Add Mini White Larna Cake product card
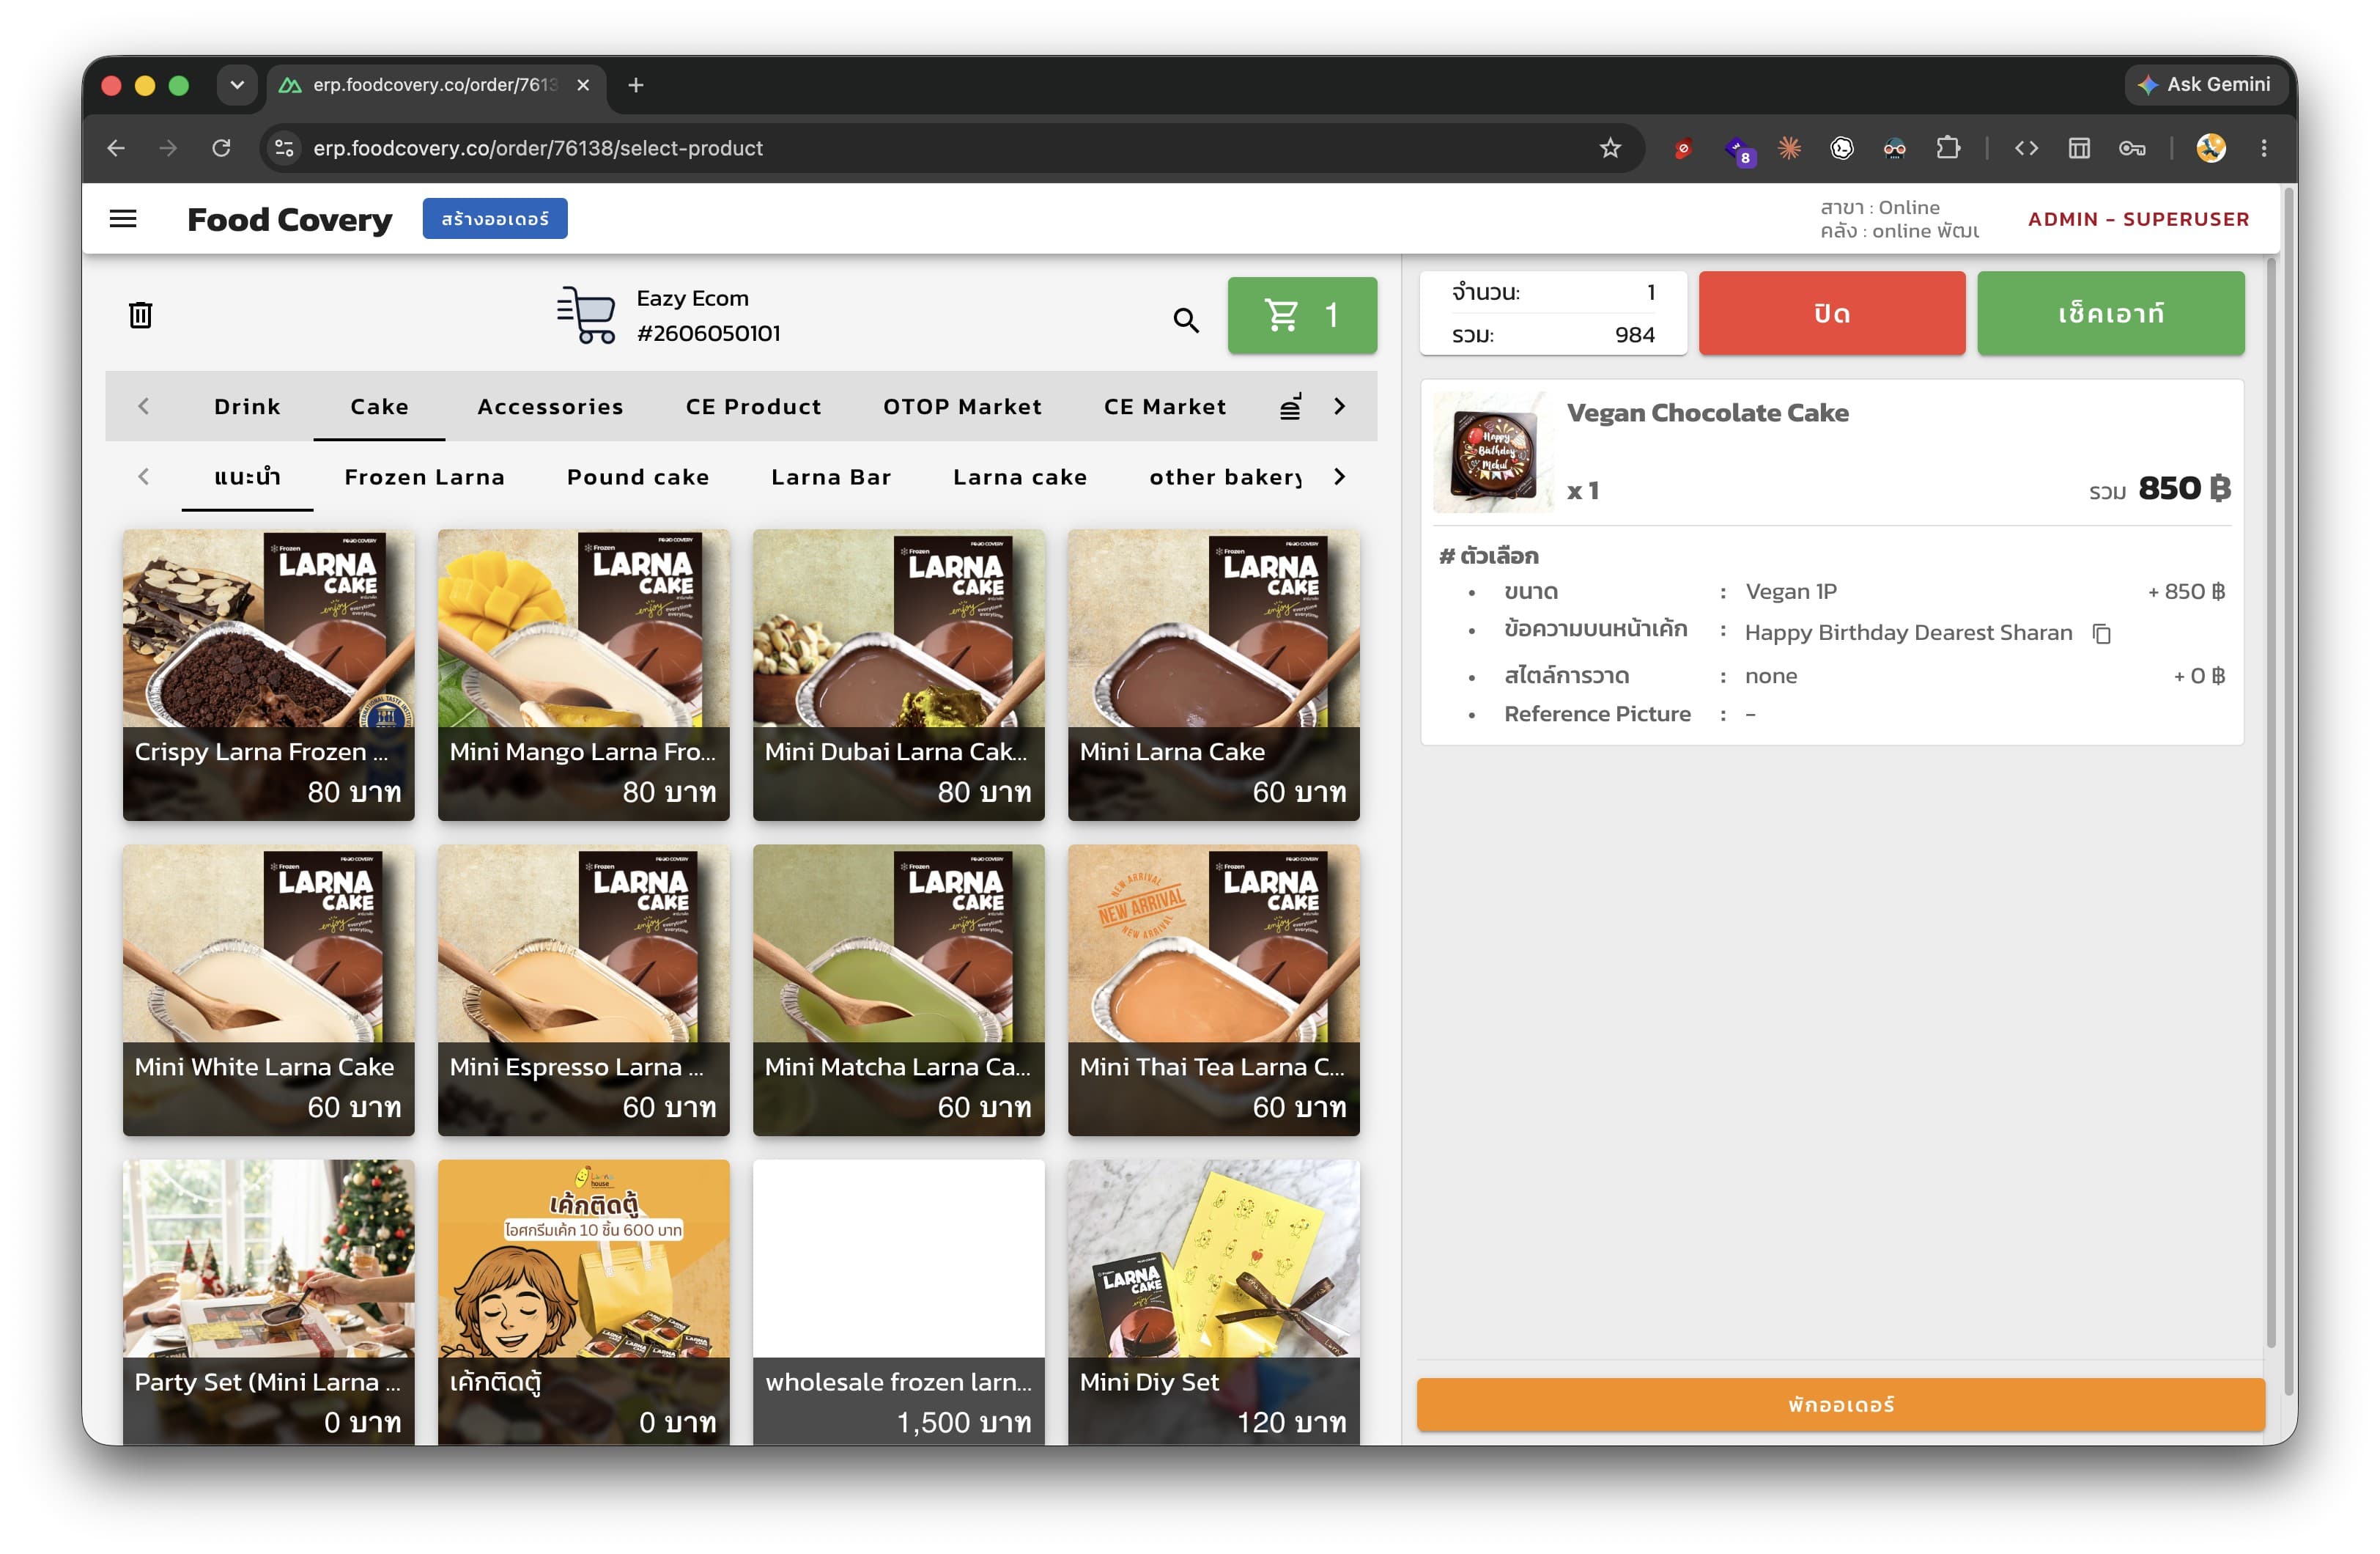 click(269, 990)
